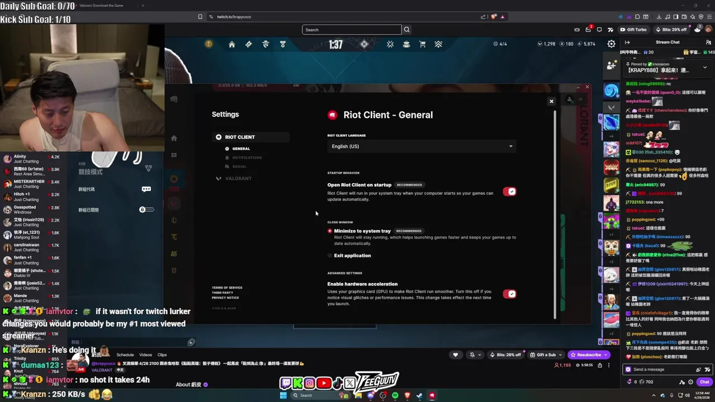
Task: Open the chat settings gear icon
Action: [691, 382]
